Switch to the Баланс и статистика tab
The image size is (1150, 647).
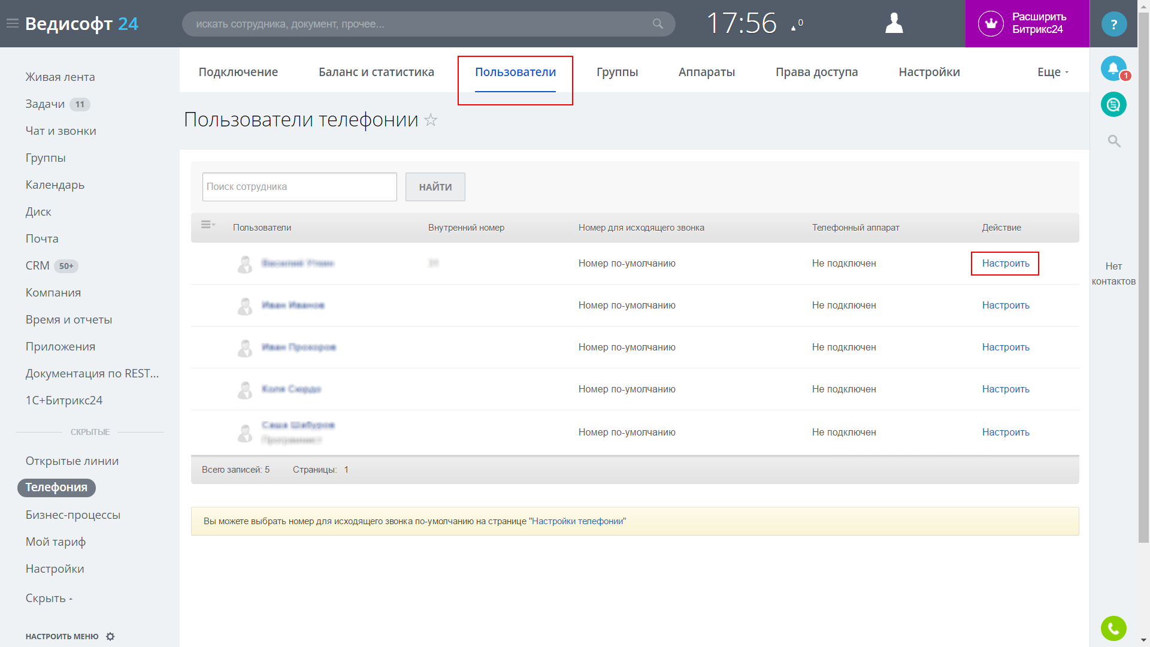click(x=376, y=72)
